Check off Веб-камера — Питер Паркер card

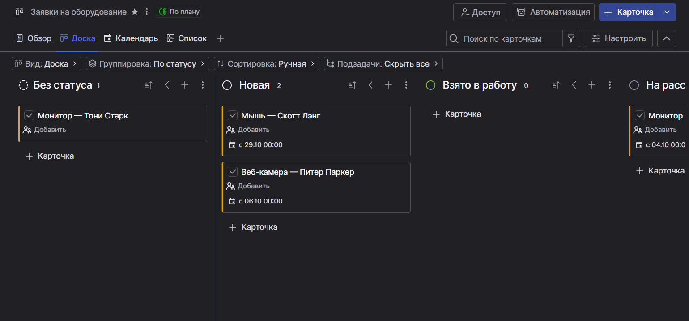tap(233, 172)
